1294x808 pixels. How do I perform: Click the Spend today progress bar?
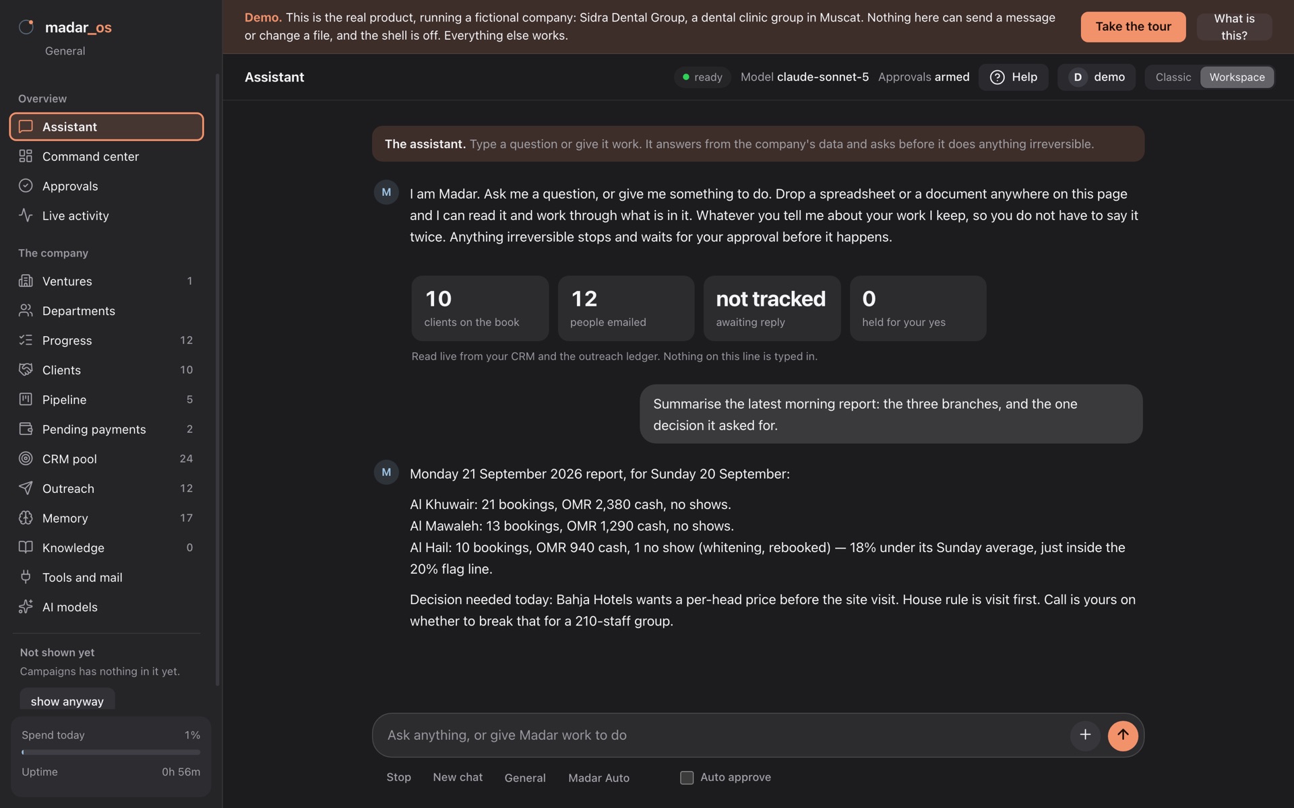(111, 752)
